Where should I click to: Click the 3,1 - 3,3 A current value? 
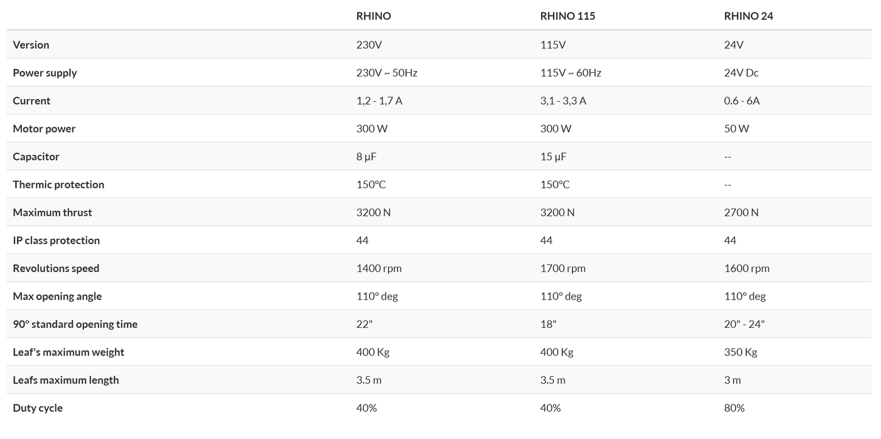[x=563, y=101]
